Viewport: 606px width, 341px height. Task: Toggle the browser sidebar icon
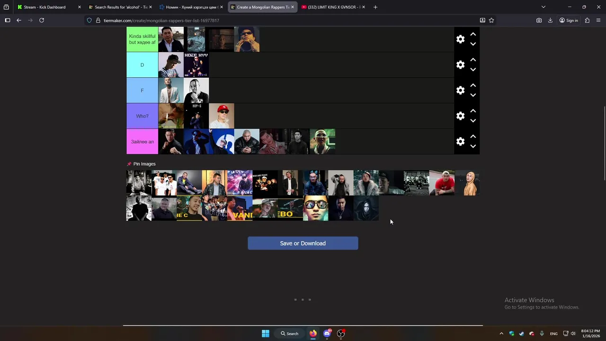click(8, 20)
